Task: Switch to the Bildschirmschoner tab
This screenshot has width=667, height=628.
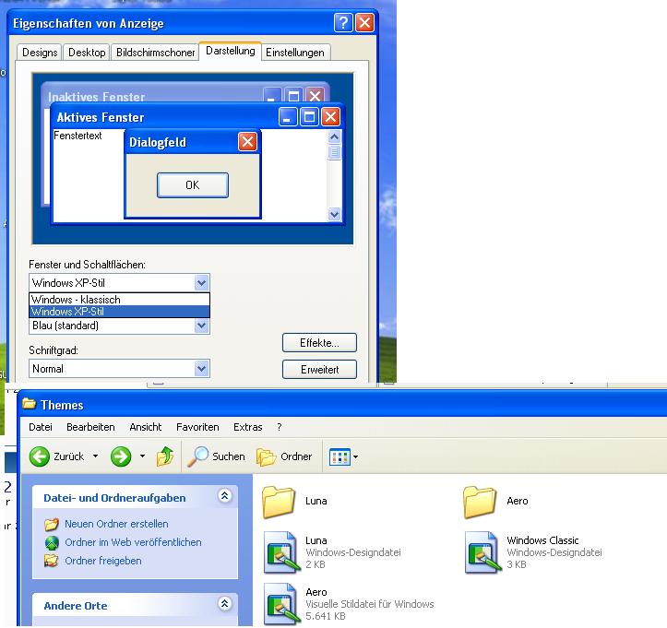Action: click(x=155, y=53)
